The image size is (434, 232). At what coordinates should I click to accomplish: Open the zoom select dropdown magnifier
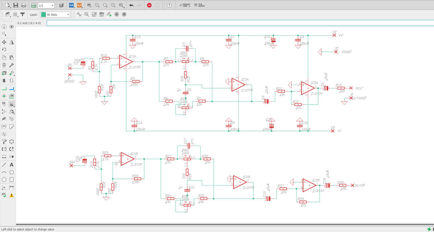(121, 5)
